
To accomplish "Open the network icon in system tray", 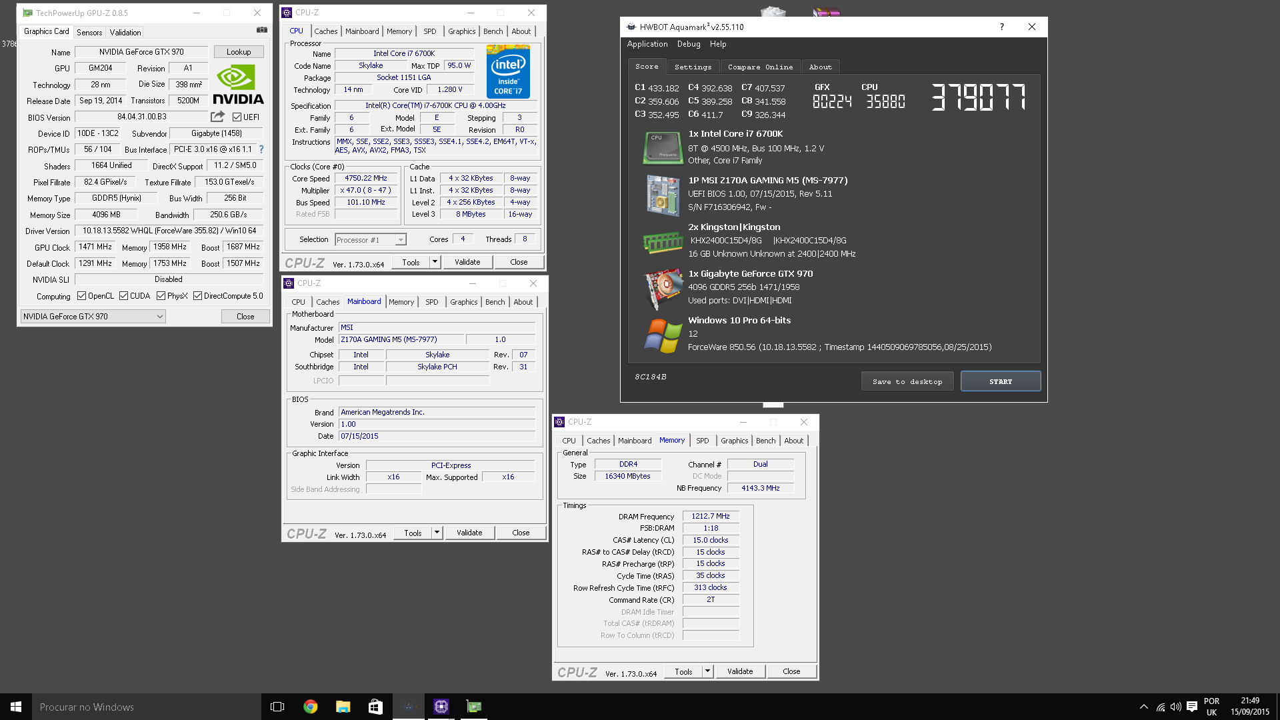I will 1161,707.
